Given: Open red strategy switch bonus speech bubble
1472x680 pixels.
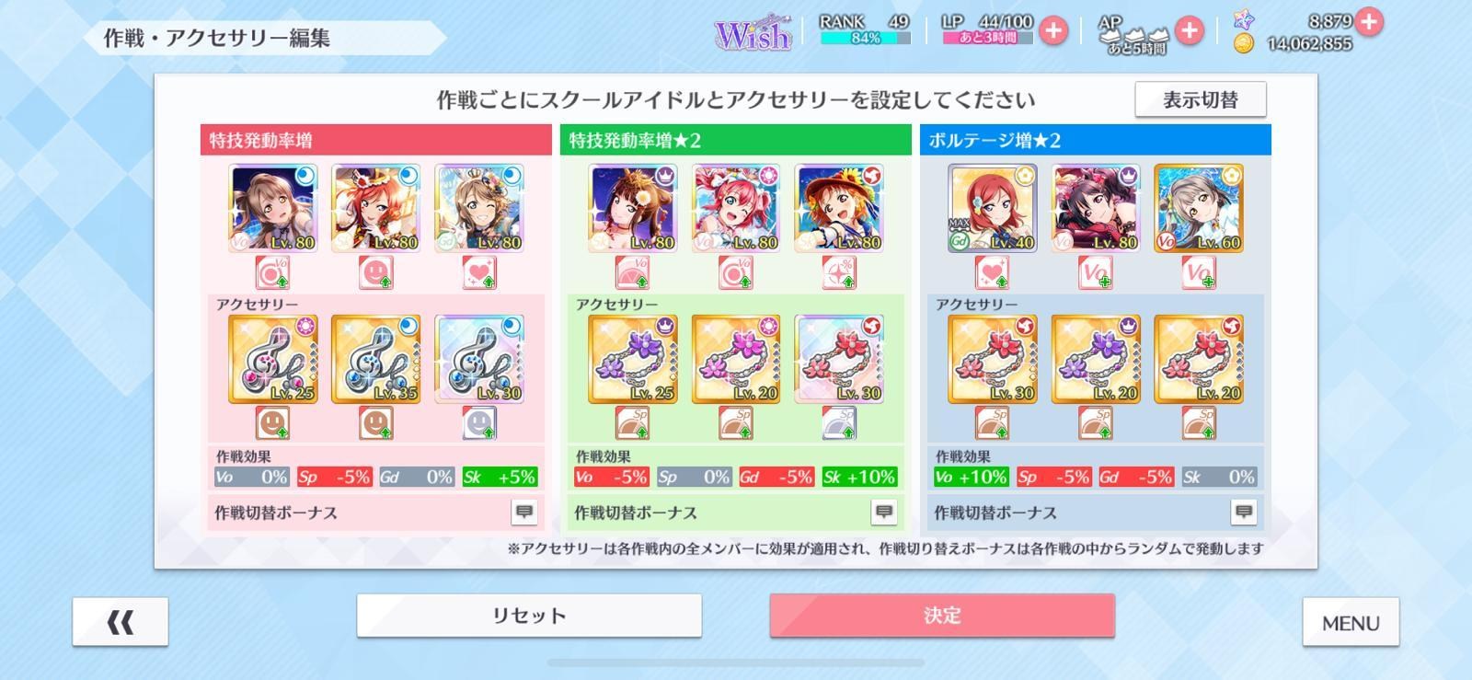Looking at the screenshot, I should 524,512.
